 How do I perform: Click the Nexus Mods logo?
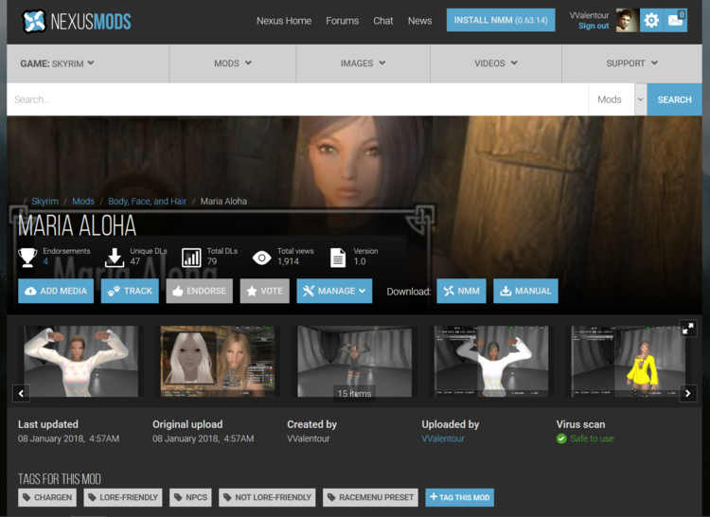coord(77,21)
